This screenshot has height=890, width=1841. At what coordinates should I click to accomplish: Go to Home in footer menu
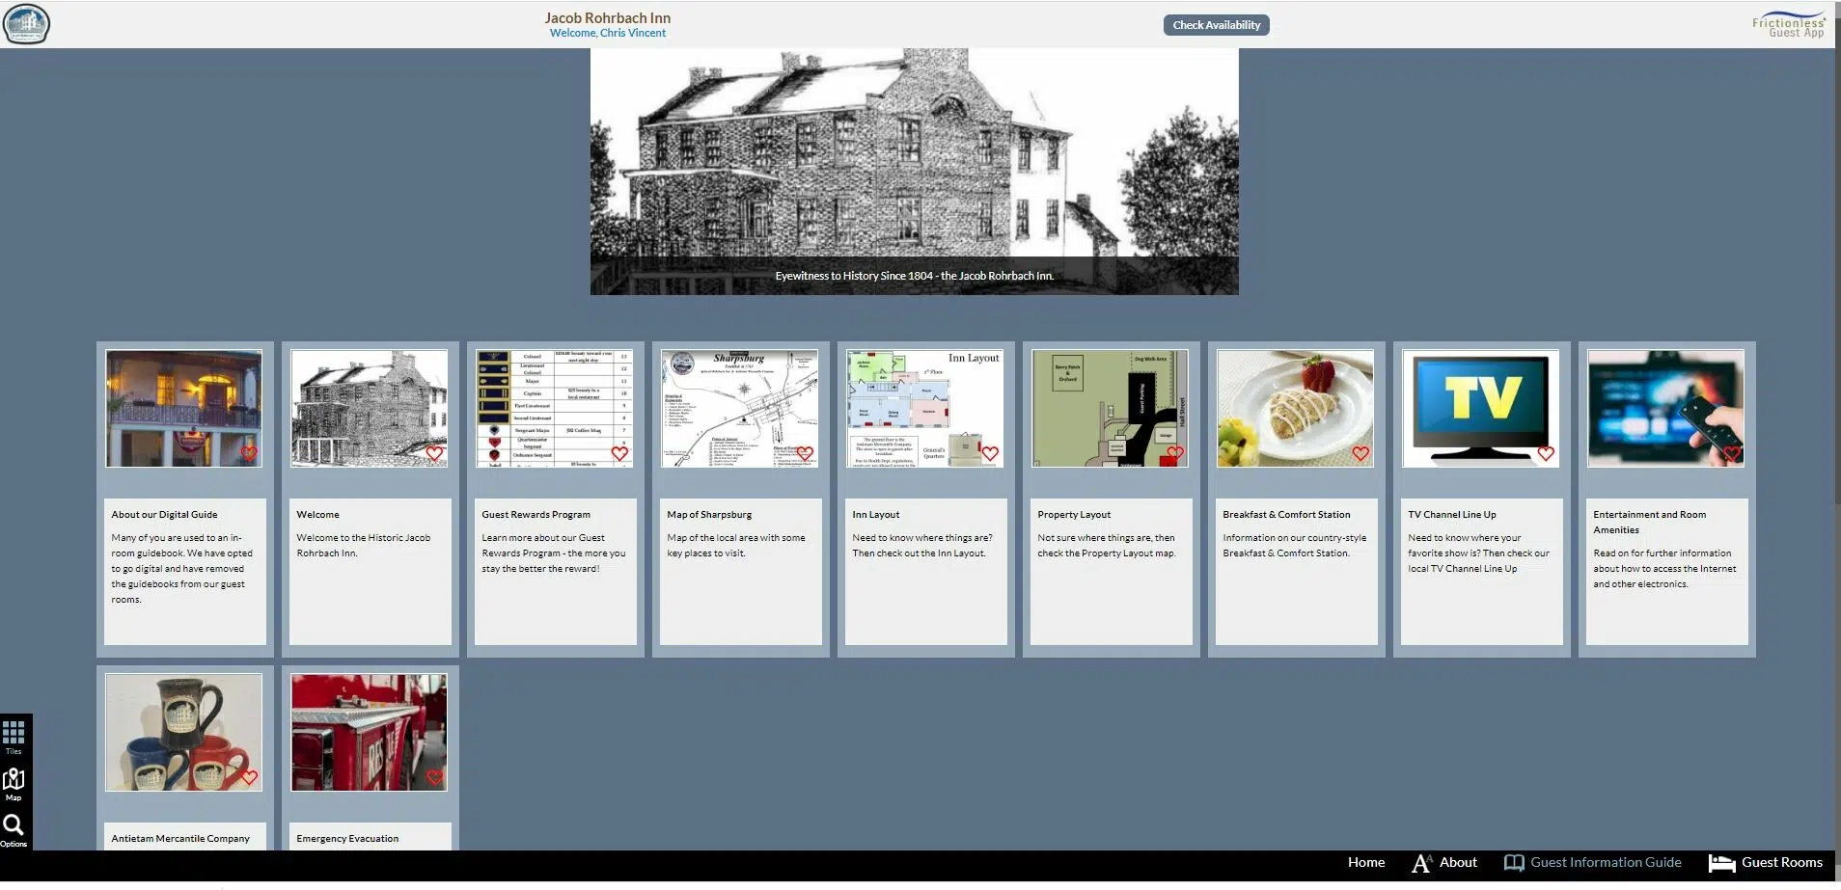coord(1365,863)
